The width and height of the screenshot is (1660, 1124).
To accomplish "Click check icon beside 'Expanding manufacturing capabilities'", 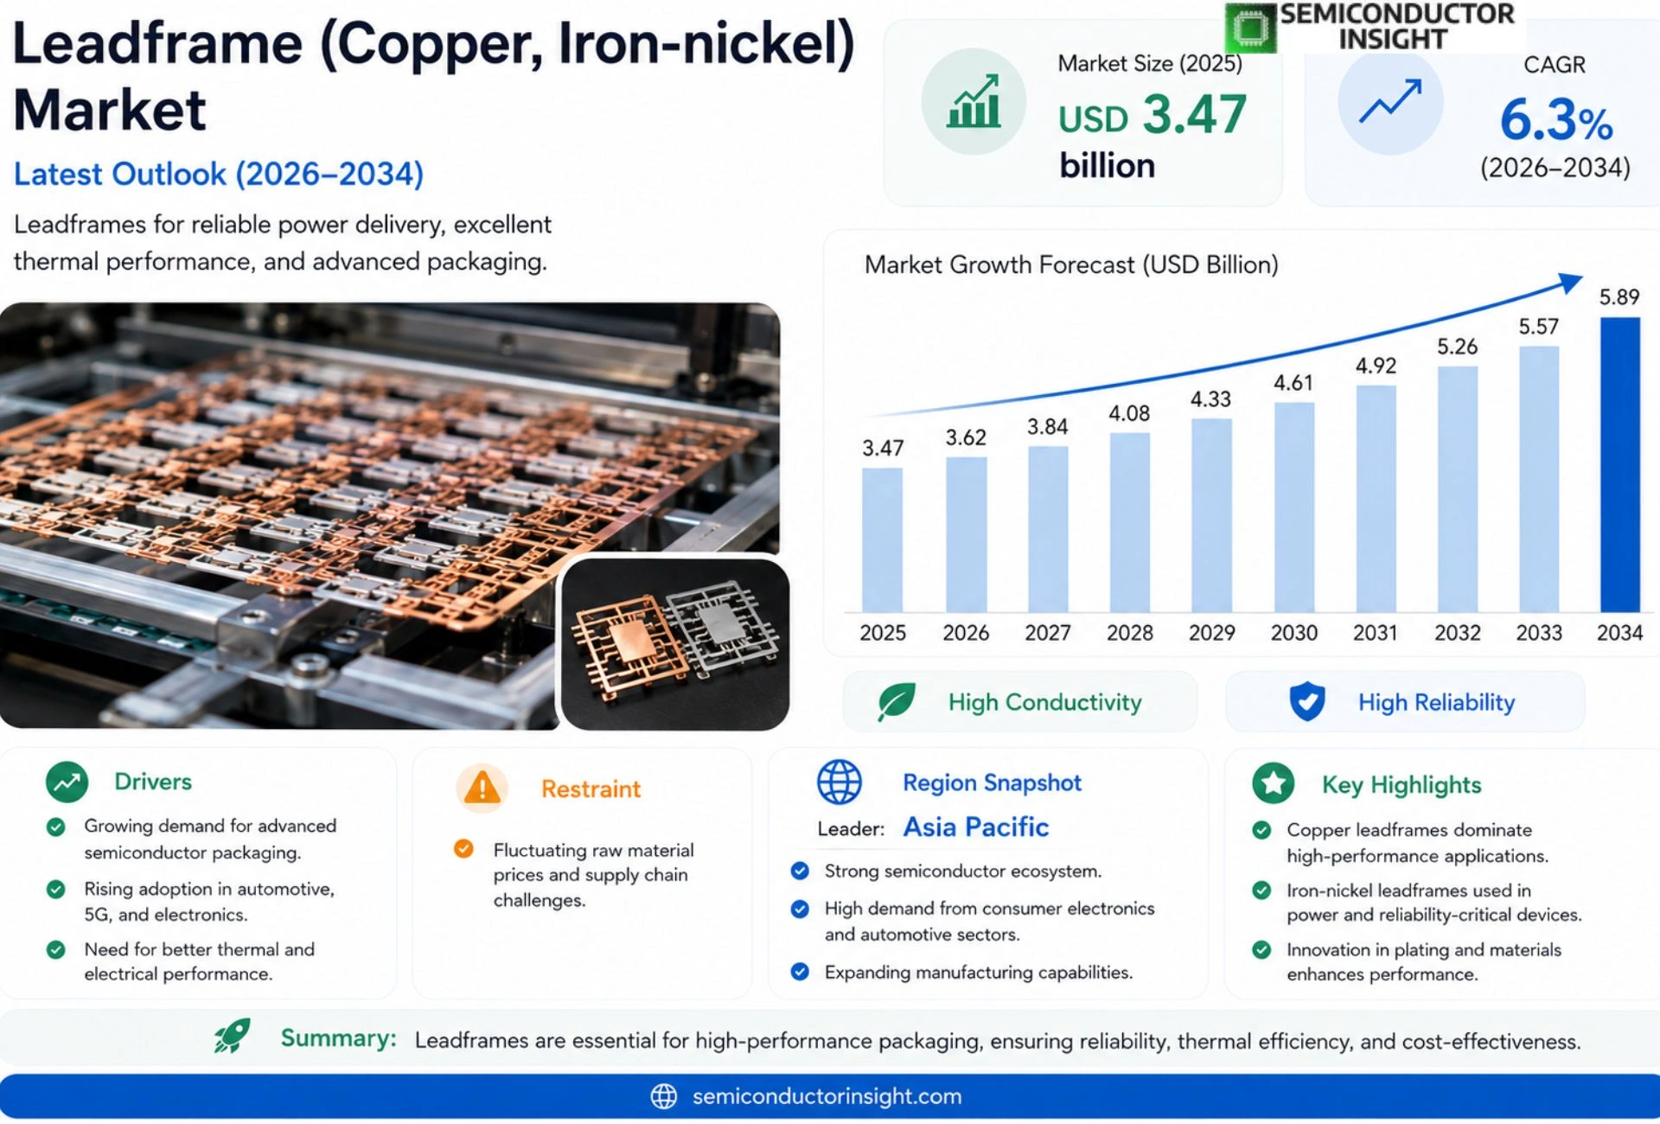I will (800, 972).
